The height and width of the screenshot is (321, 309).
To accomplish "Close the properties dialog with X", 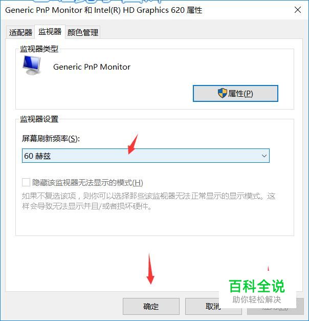I will pos(298,10).
